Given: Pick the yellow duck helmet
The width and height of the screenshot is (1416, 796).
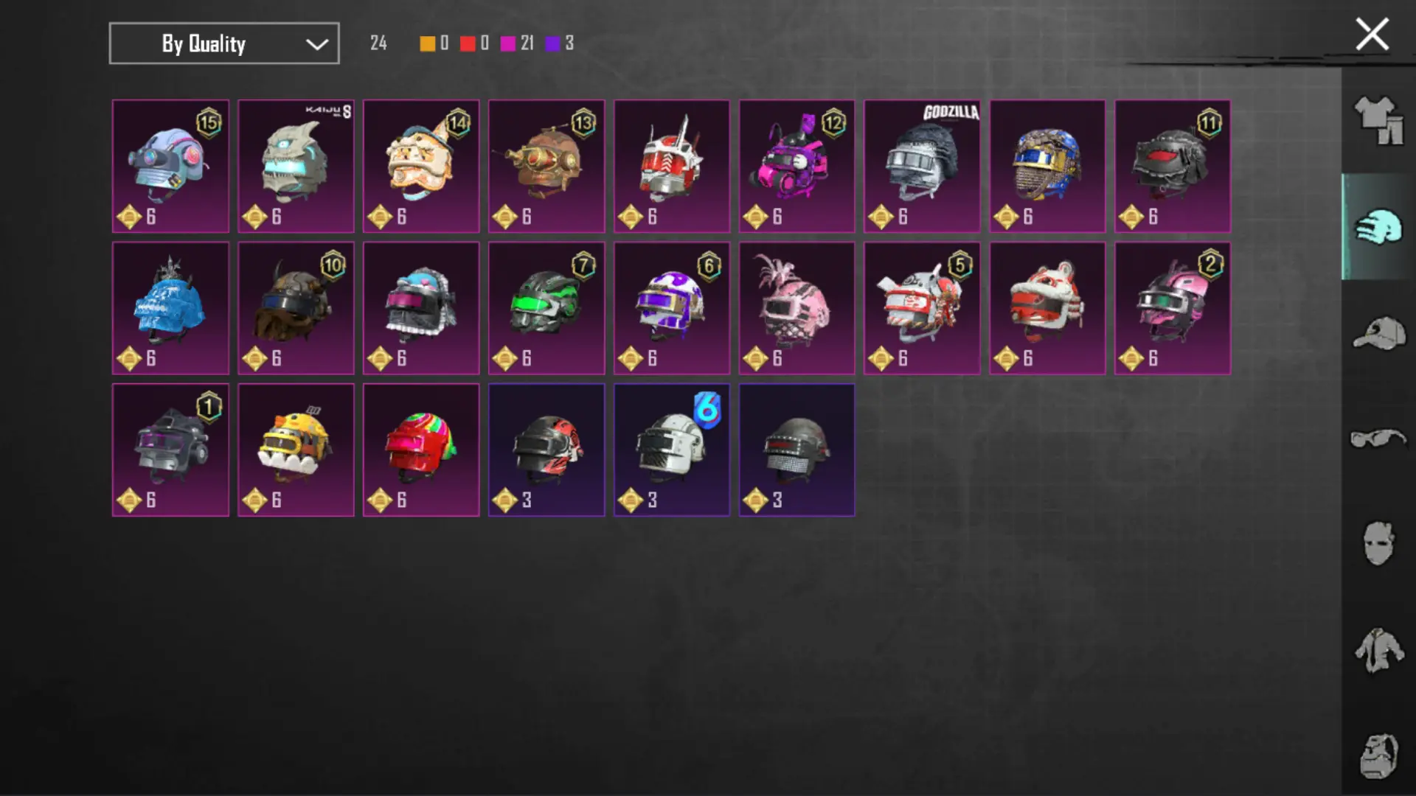Looking at the screenshot, I should tap(296, 450).
